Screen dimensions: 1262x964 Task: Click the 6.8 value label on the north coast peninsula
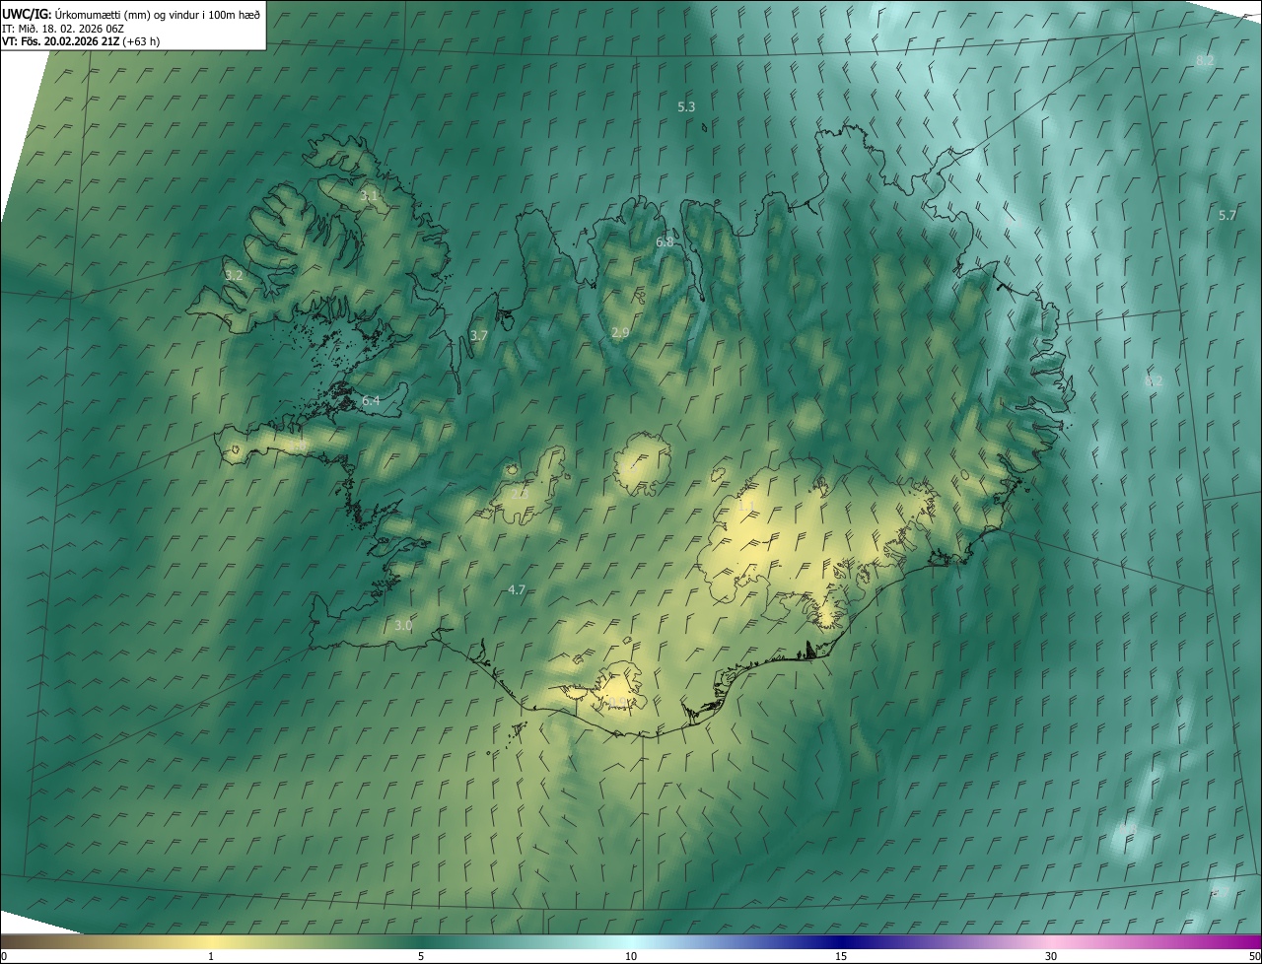tap(665, 242)
